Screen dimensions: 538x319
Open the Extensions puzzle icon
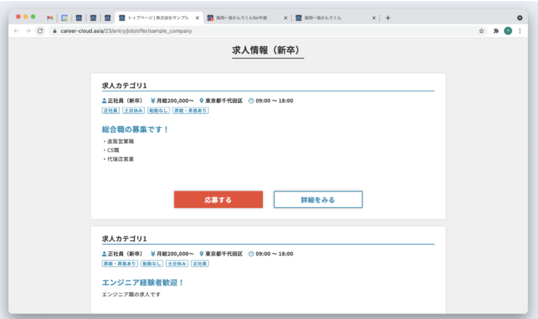496,31
